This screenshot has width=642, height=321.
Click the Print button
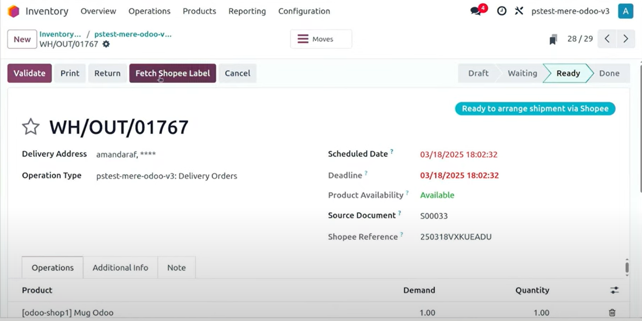pyautogui.click(x=70, y=73)
